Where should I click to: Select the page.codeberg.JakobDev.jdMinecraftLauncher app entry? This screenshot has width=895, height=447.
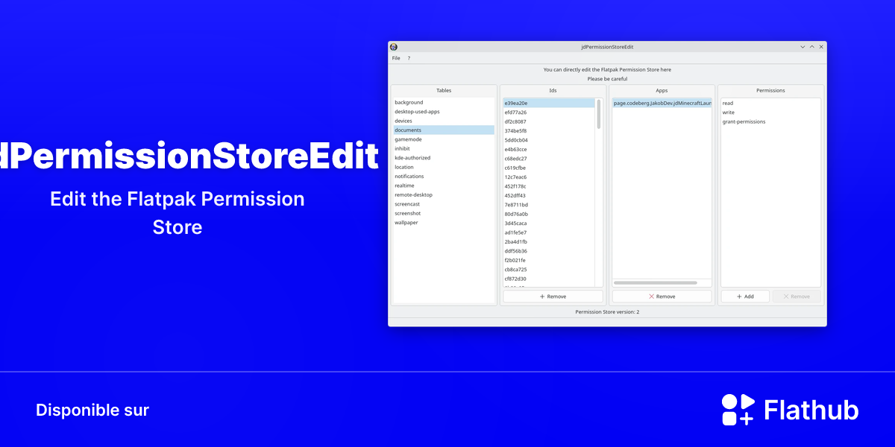[662, 104]
